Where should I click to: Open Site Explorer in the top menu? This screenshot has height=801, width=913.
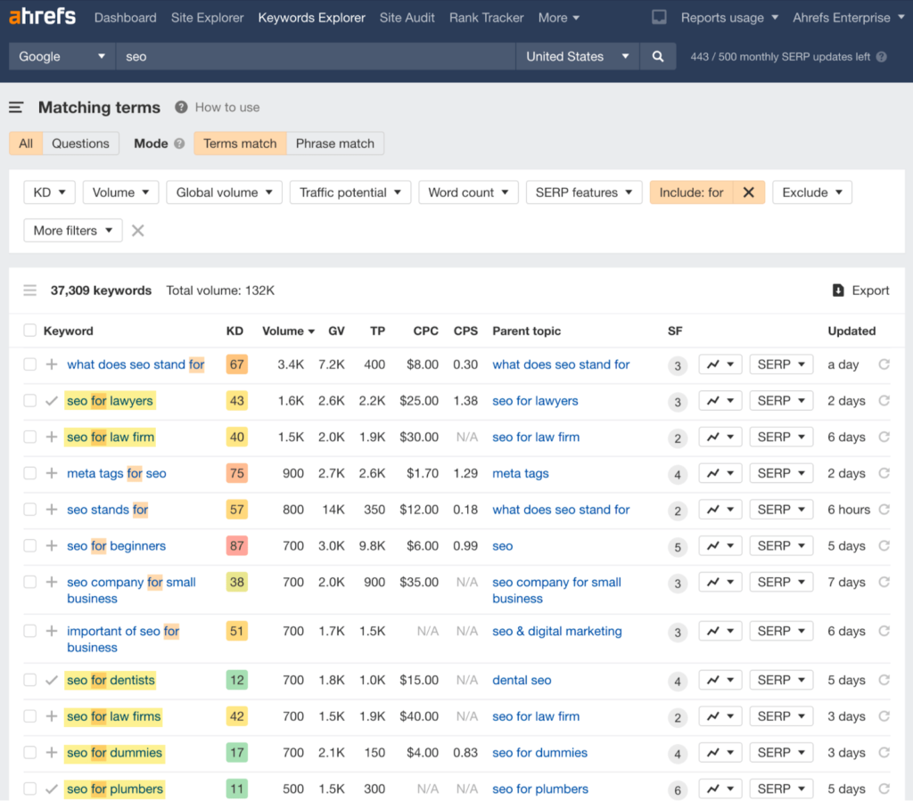tap(207, 18)
